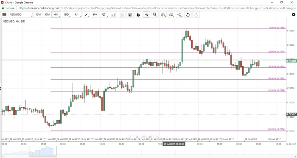The image size is (297, 158).
Task: Open the share chart icon
Action: point(179,14)
